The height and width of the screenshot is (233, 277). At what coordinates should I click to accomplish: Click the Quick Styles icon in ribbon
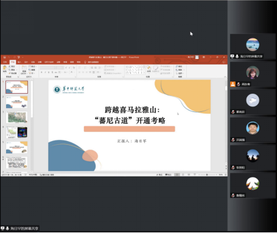click(156, 68)
